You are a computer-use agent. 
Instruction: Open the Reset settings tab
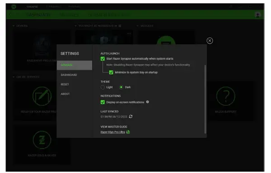[65, 84]
